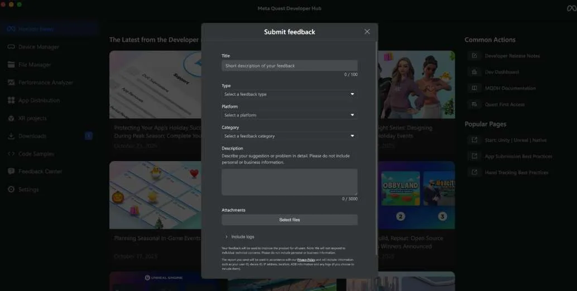Click the XR projects cube icon
Viewport: 577px width, 291px height.
(11, 118)
